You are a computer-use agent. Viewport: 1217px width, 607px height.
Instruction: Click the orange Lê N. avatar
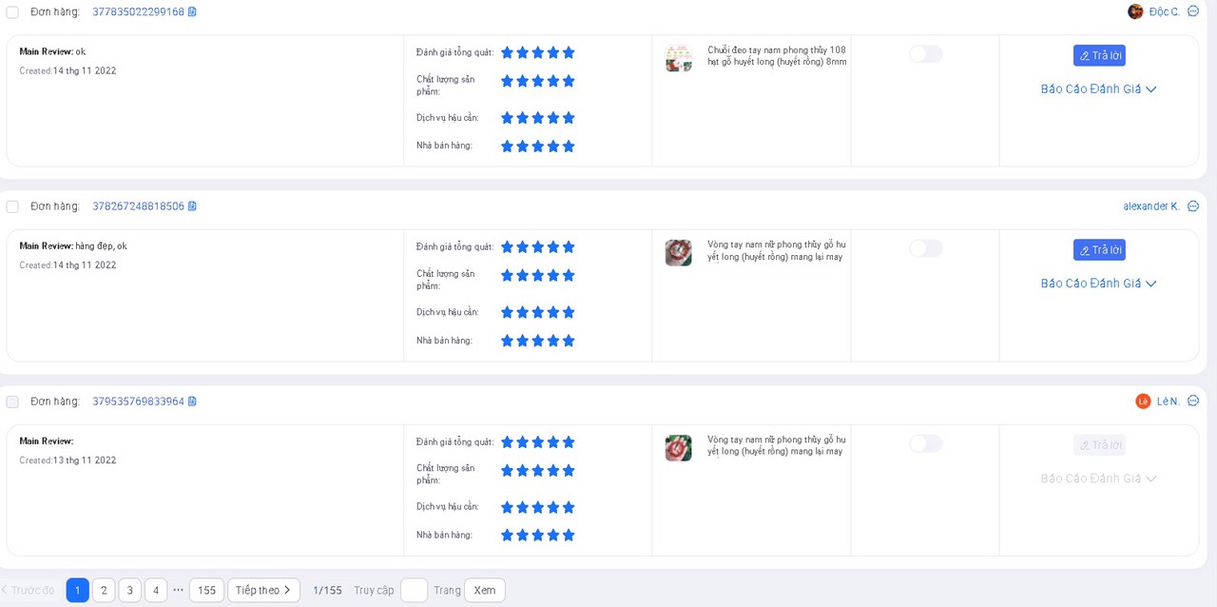[x=1143, y=401]
